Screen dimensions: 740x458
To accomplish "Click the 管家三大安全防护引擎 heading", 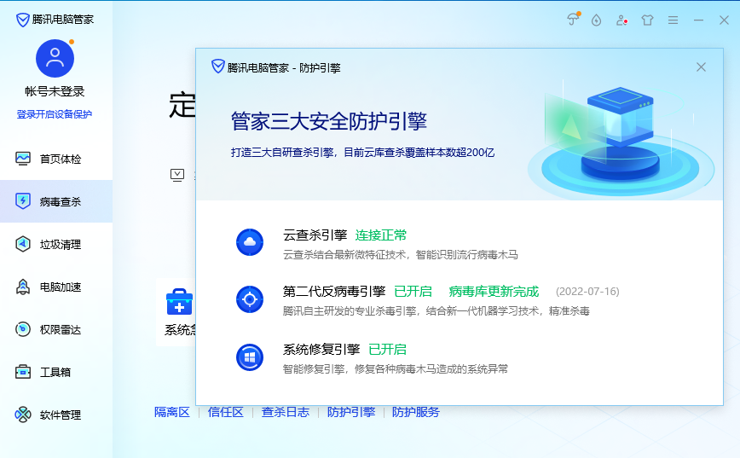I will click(329, 121).
